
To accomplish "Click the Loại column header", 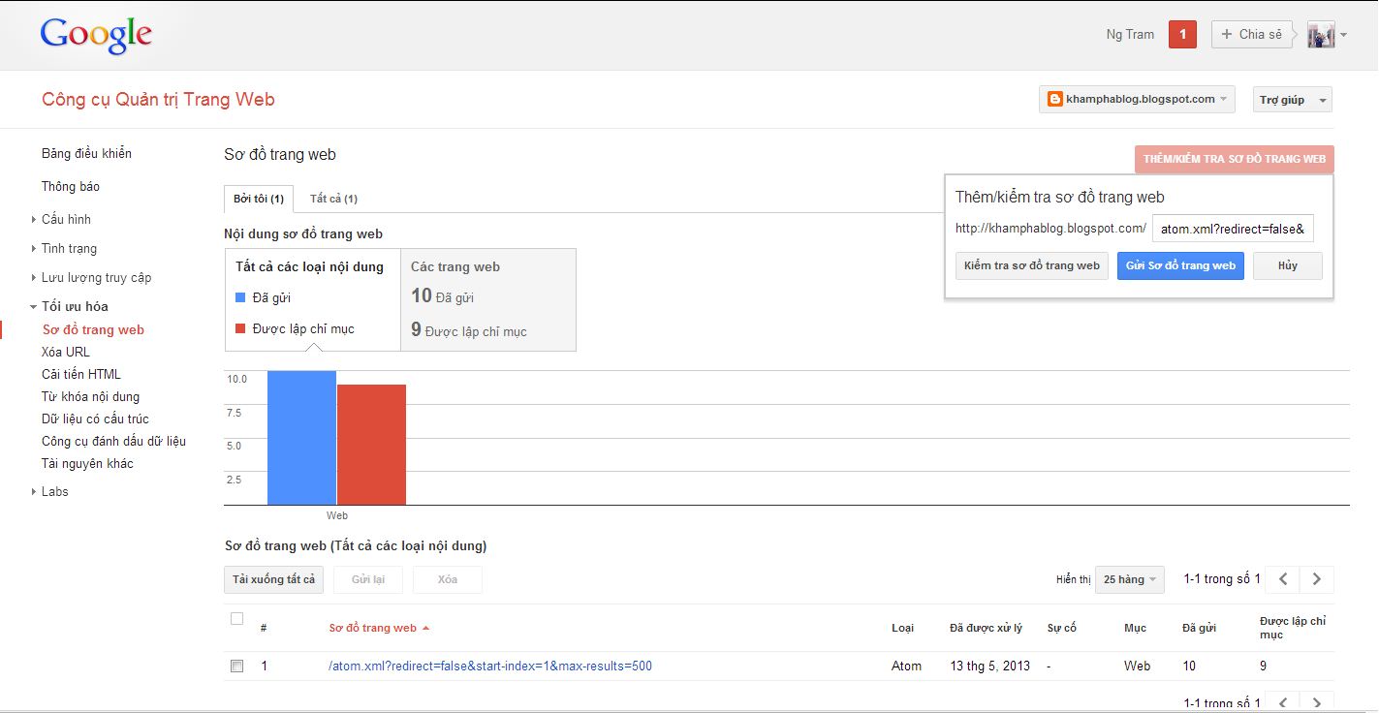I will tap(902, 628).
